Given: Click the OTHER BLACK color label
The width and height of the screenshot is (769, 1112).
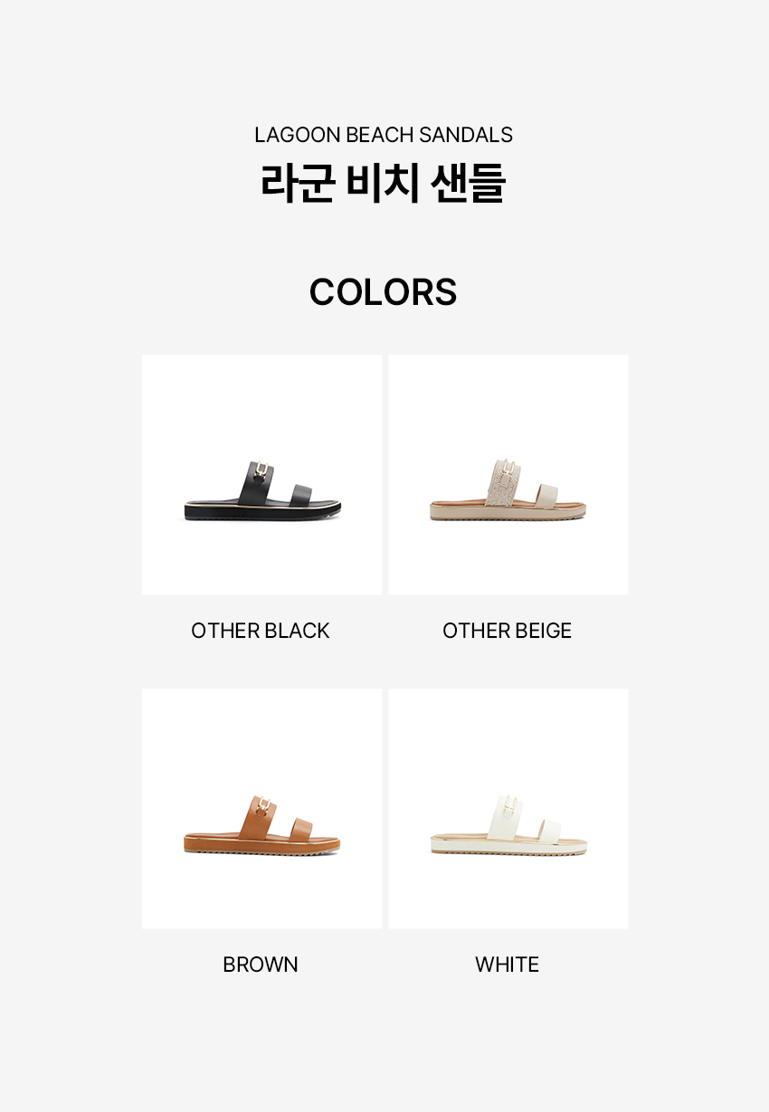Looking at the screenshot, I should pyautogui.click(x=261, y=631).
